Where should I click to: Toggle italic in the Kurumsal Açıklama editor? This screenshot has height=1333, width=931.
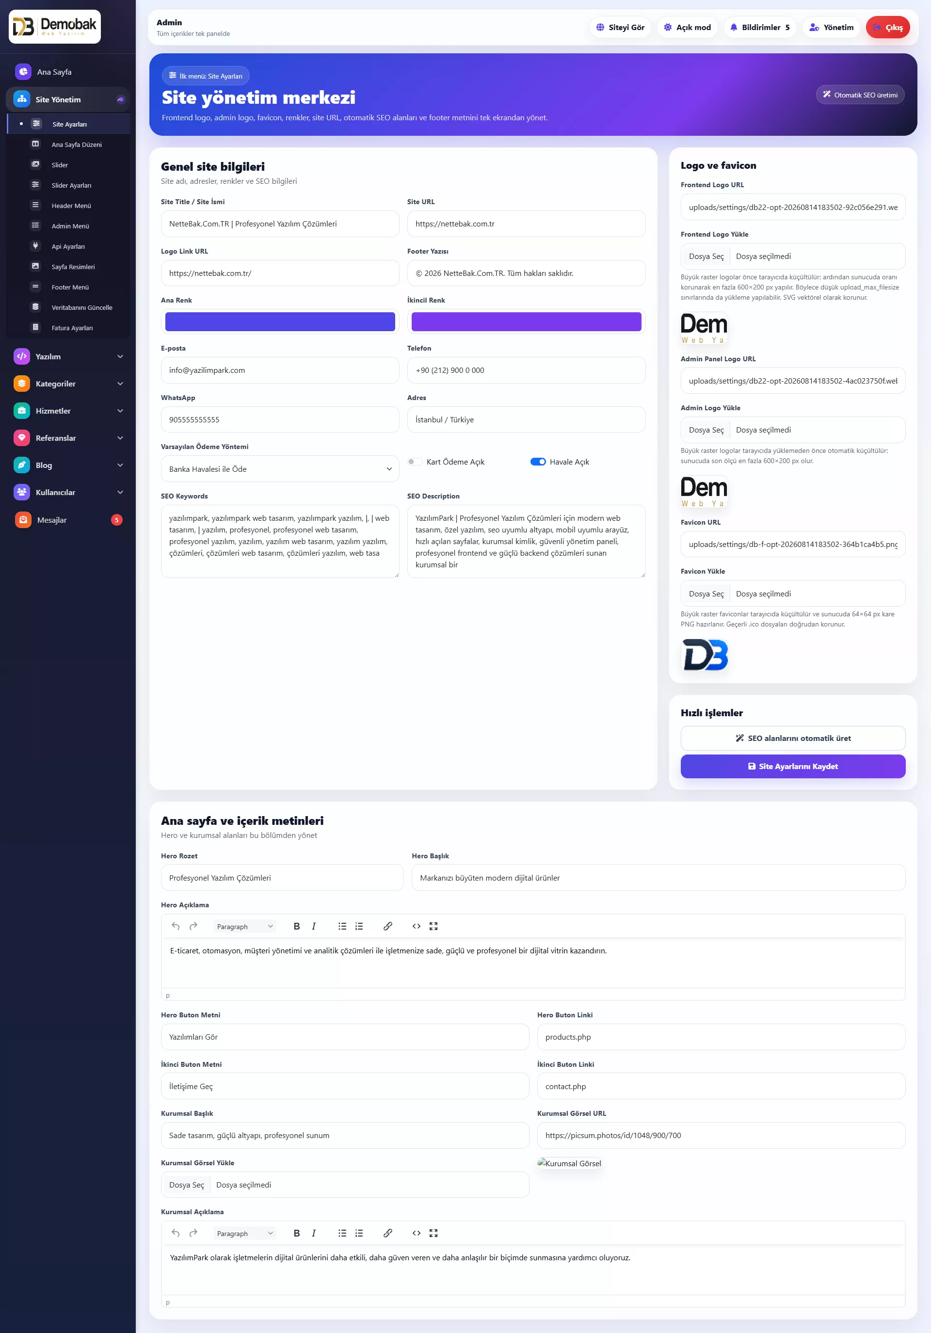313,1233
